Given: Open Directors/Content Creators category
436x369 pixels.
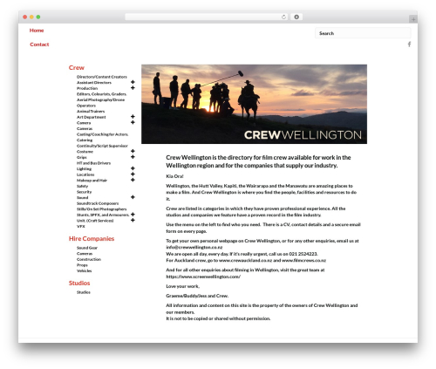Looking at the screenshot, I should 102,77.
